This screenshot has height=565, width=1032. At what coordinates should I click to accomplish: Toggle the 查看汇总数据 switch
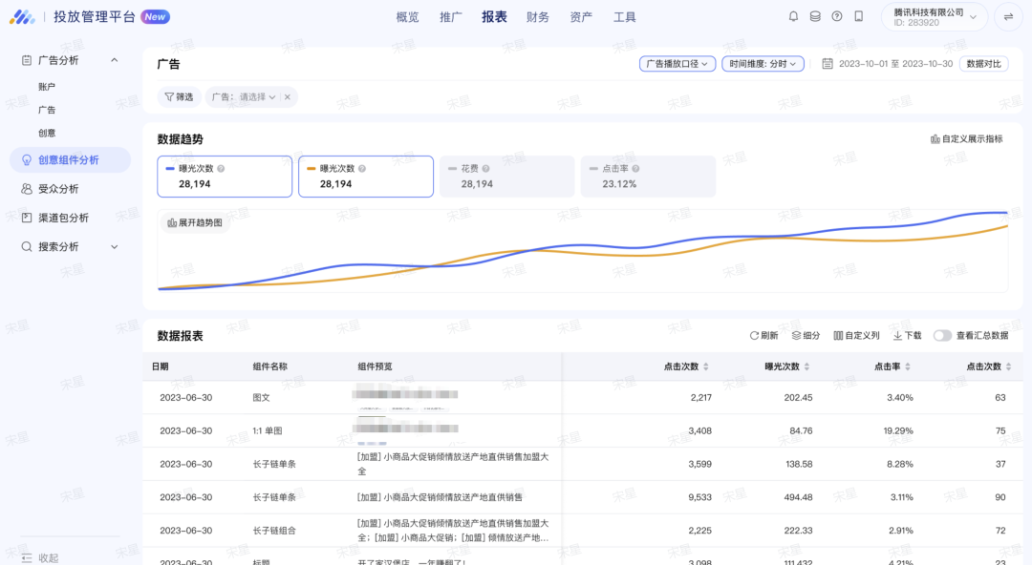942,336
